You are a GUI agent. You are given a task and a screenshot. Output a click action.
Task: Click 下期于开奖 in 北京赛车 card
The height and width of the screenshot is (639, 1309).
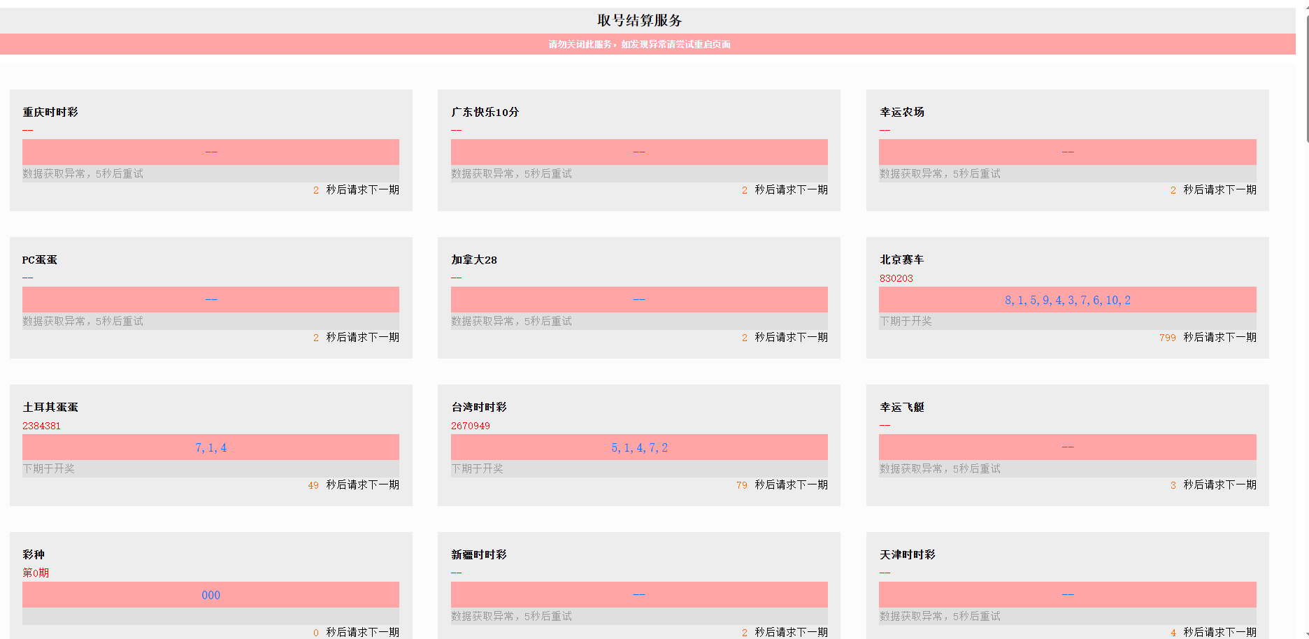click(906, 321)
